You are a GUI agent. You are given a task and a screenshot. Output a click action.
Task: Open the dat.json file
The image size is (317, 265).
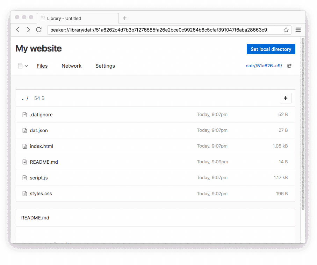pyautogui.click(x=39, y=130)
